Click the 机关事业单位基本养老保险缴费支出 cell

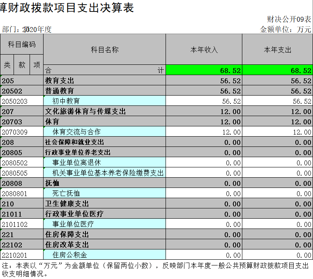point(104,173)
